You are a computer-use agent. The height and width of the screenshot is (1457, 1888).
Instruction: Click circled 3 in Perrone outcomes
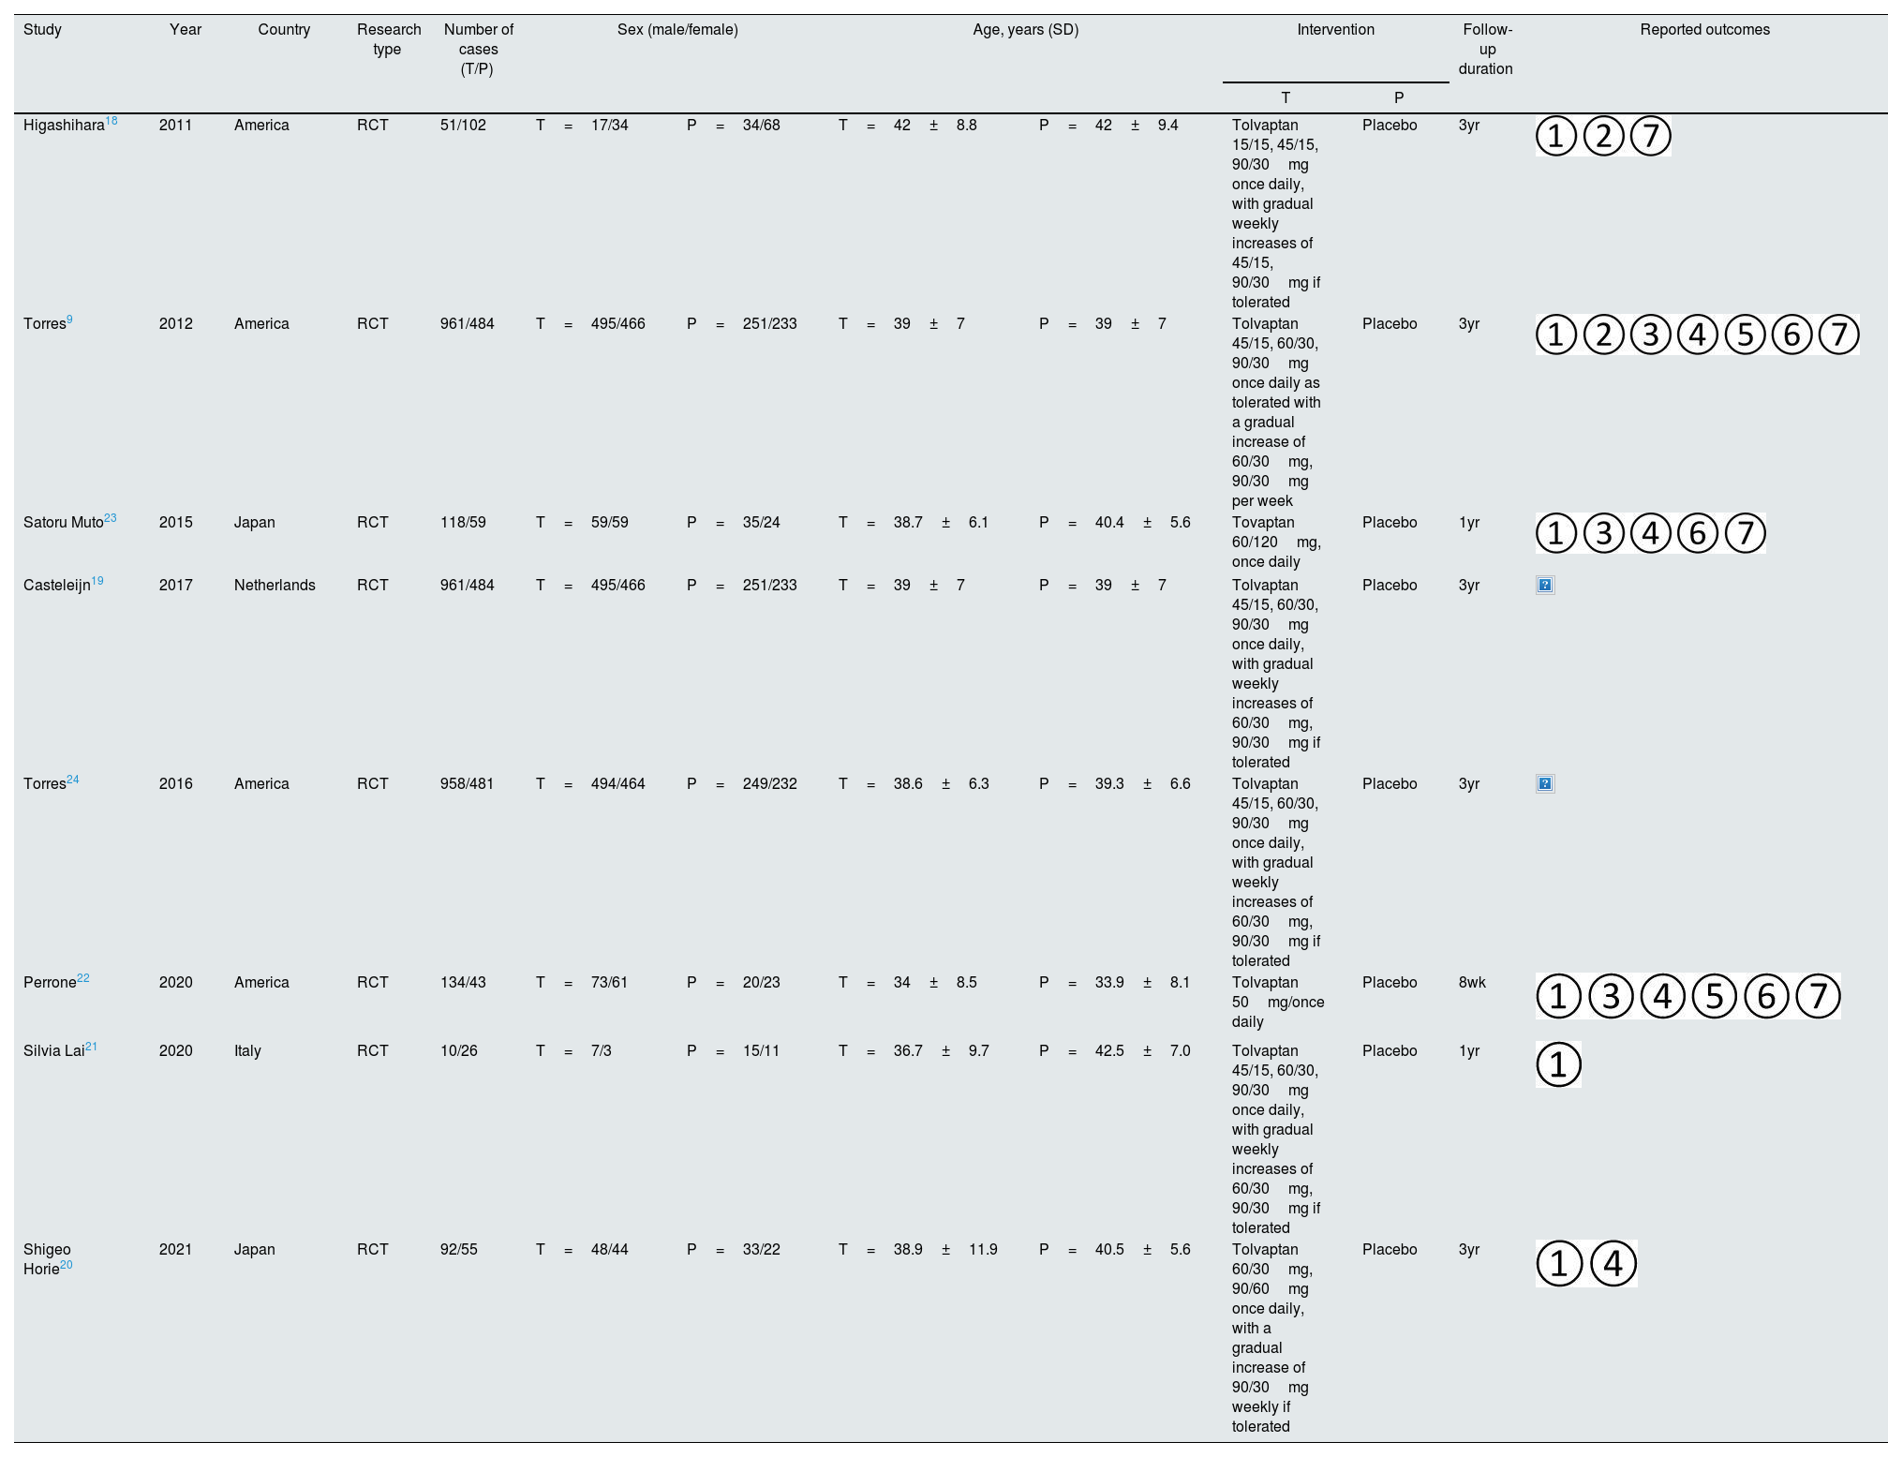coord(1610,995)
